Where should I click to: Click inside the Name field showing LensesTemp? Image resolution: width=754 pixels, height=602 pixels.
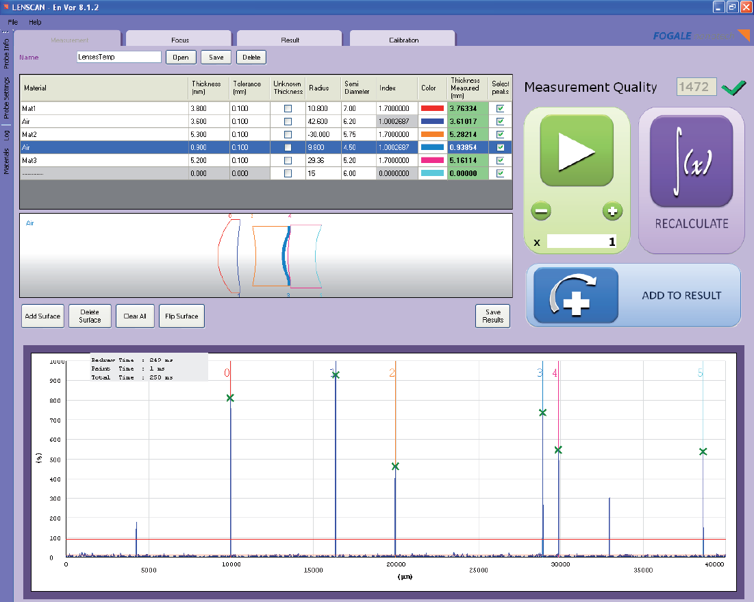[118, 57]
